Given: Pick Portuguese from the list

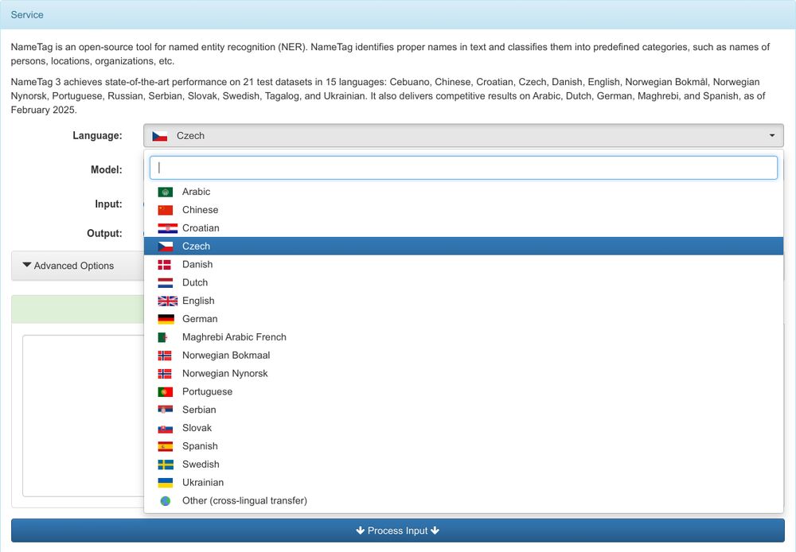Looking at the screenshot, I should 463,391.
